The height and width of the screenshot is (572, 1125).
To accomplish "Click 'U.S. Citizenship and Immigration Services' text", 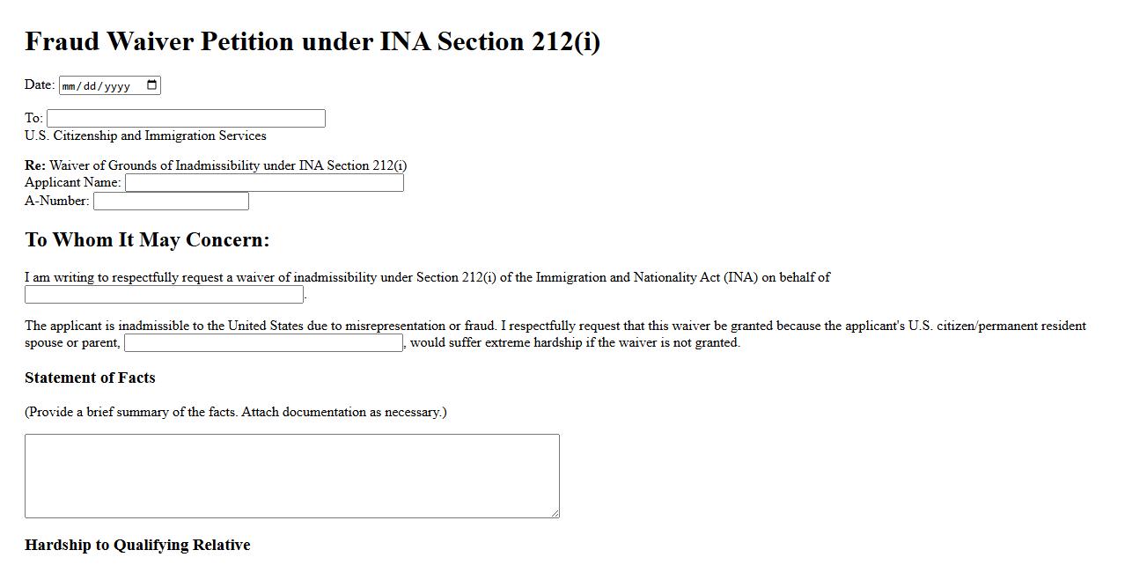I will point(145,136).
